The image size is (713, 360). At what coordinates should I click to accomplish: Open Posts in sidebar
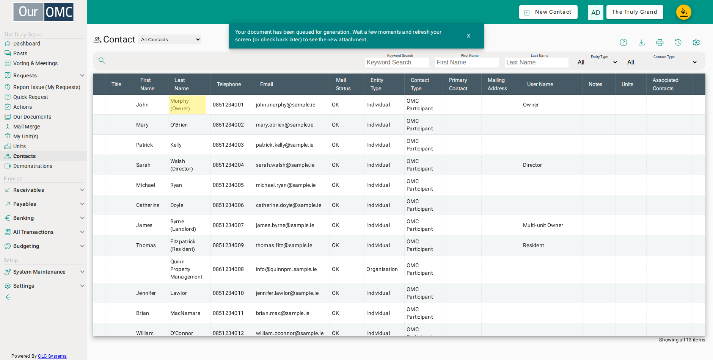[x=20, y=53]
